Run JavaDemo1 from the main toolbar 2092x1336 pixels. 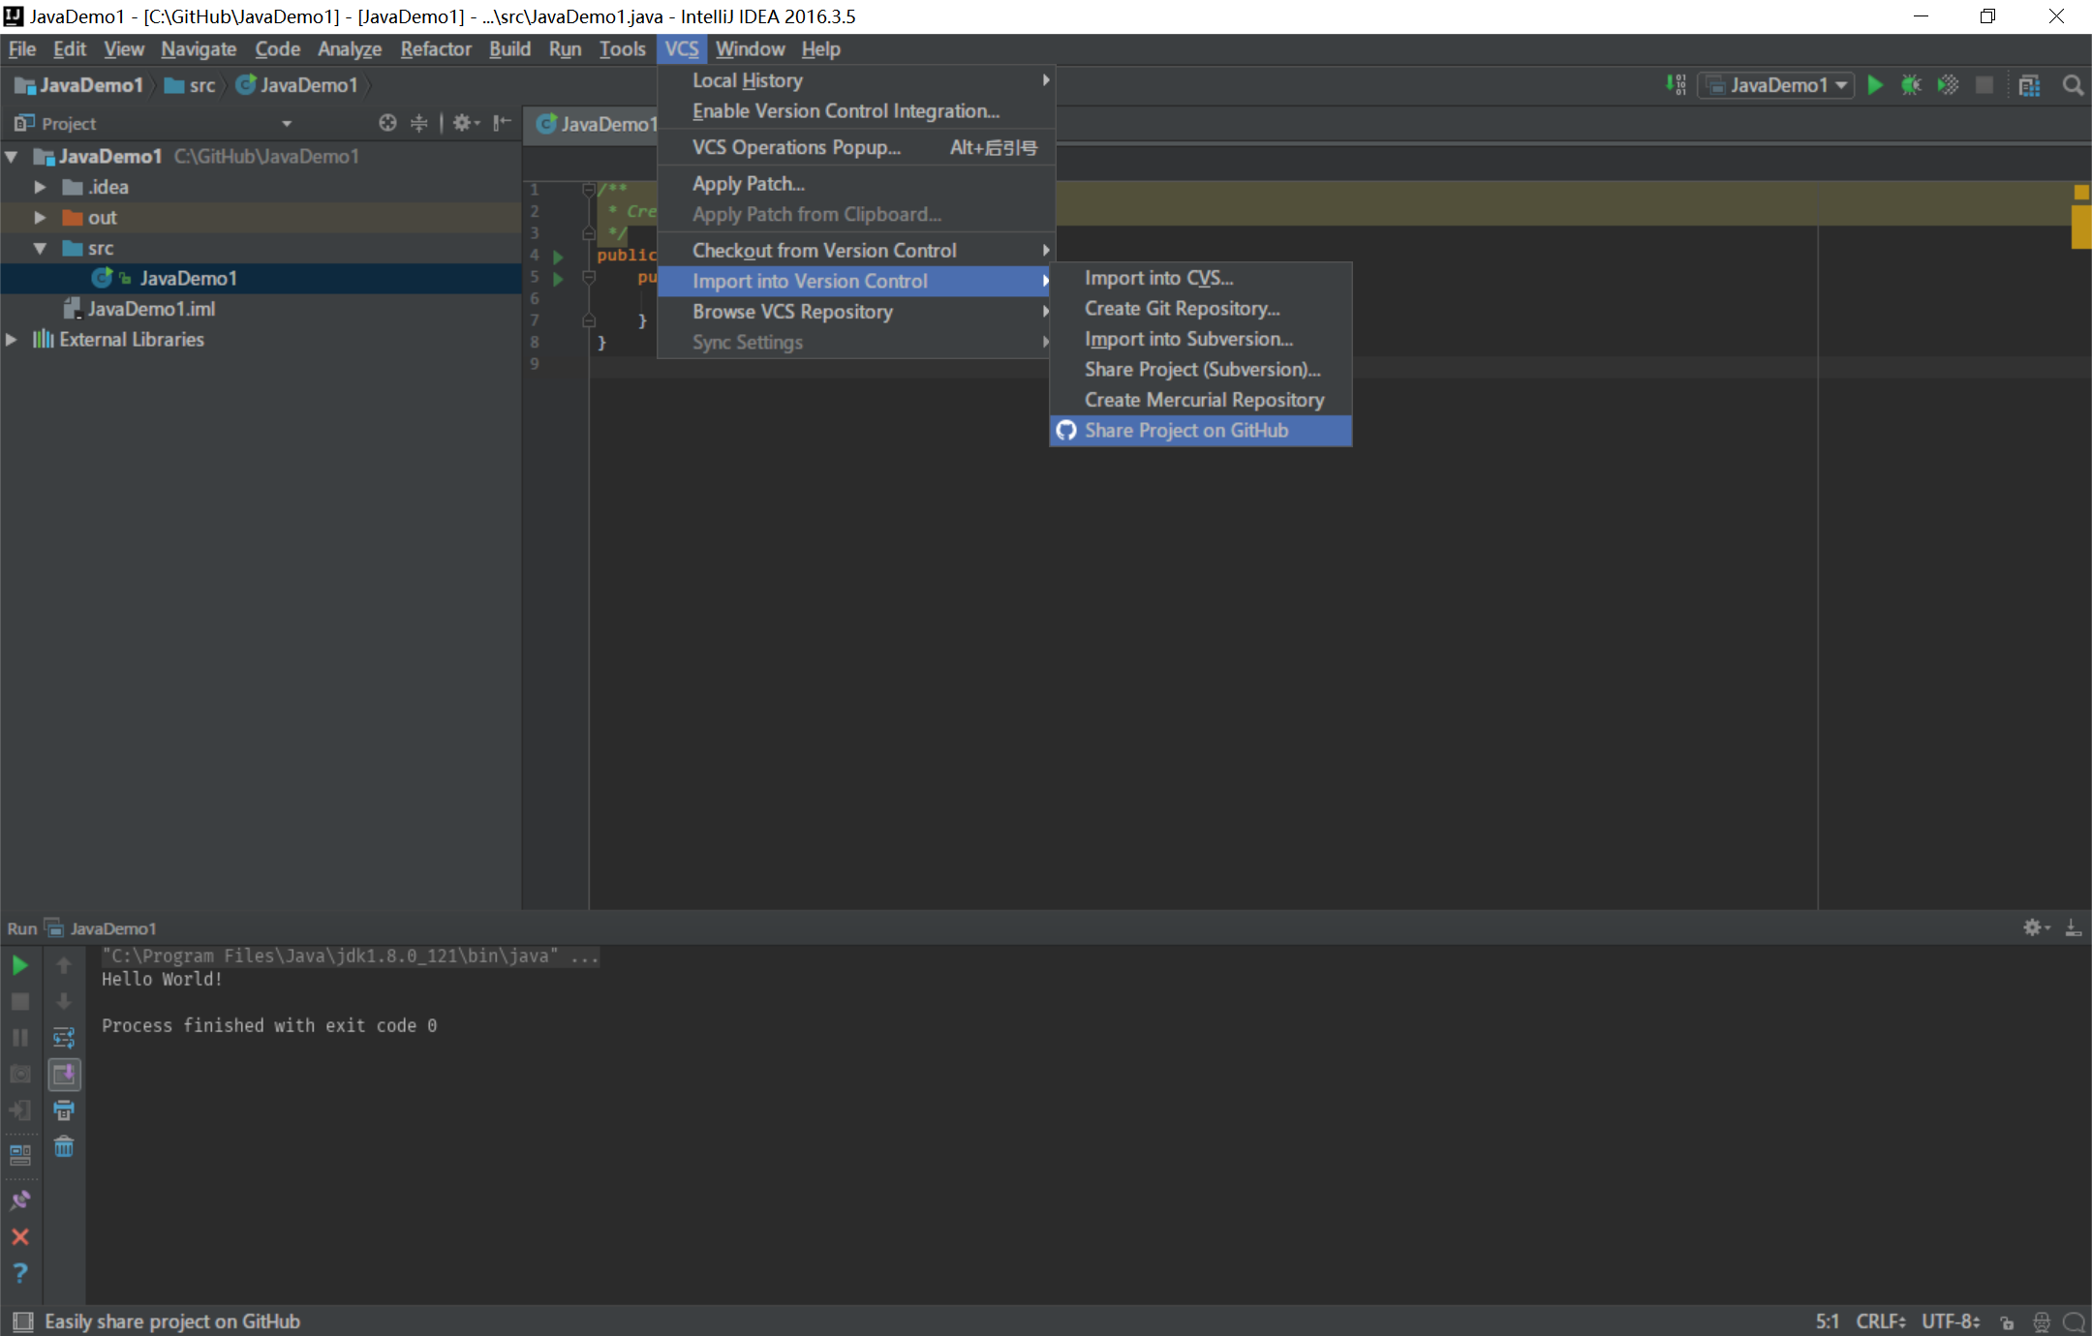(x=1875, y=85)
